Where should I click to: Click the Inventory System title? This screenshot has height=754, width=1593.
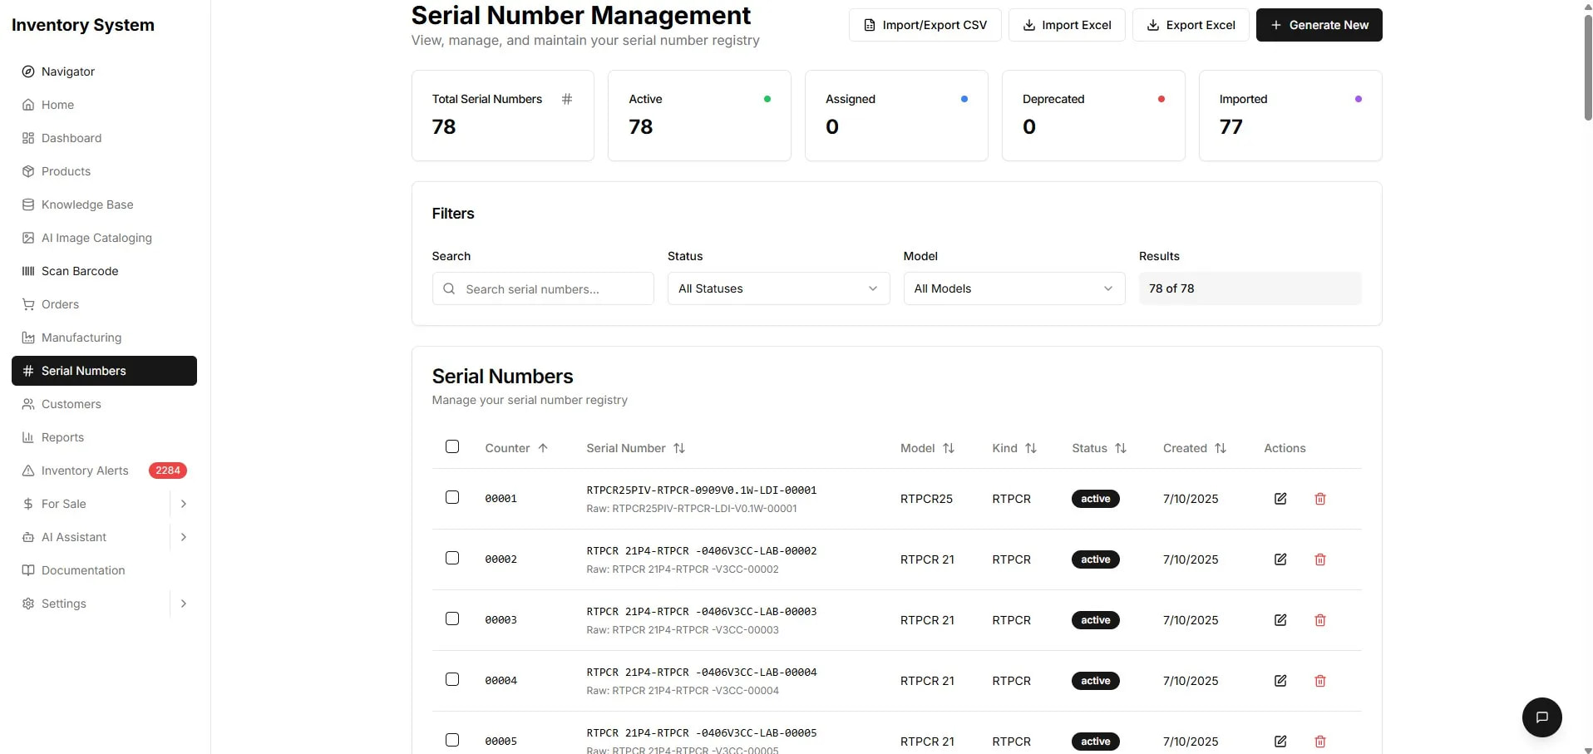click(83, 25)
